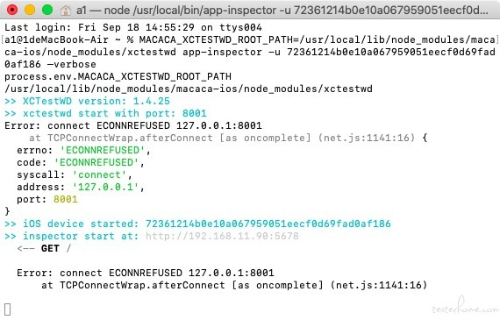Open the inspector URL http://192.168.11.90:5678

[x=222, y=236]
